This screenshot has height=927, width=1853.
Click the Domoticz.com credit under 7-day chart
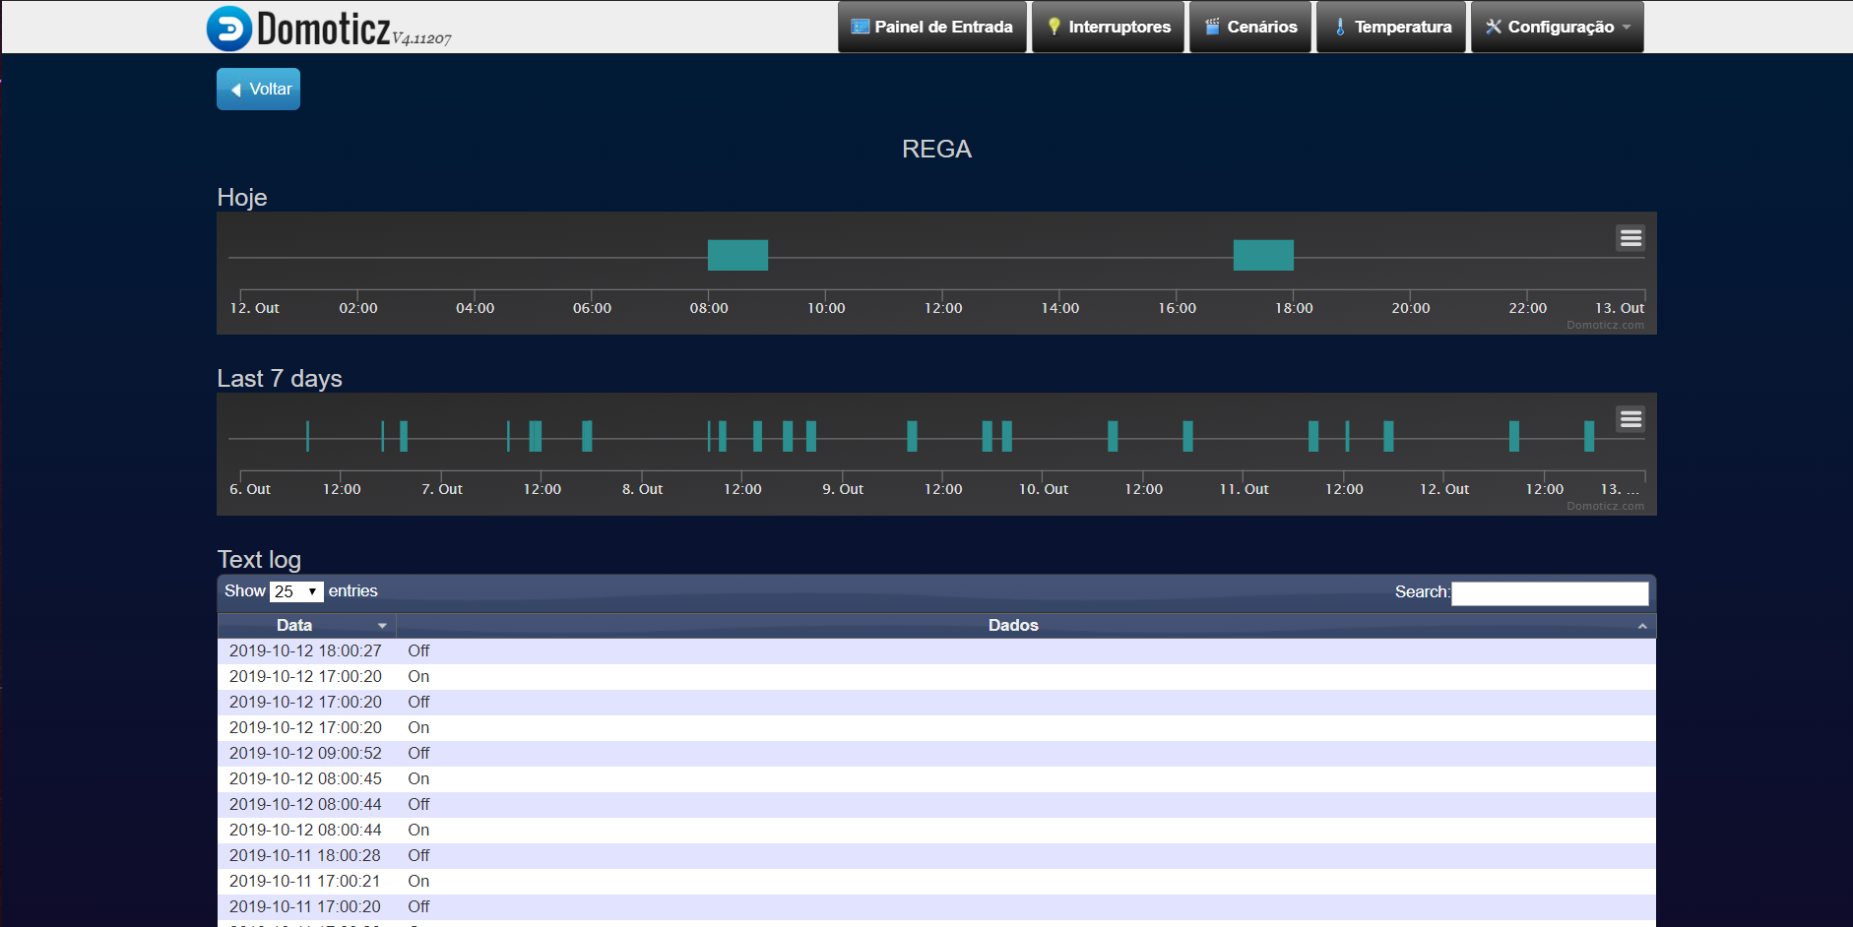pyautogui.click(x=1605, y=506)
